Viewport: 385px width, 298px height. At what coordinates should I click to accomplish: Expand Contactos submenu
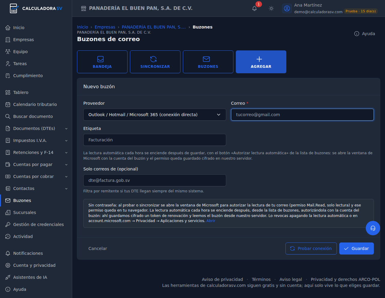click(66, 188)
